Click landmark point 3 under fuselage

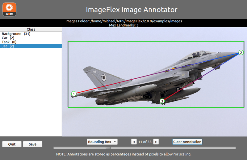click(162, 101)
